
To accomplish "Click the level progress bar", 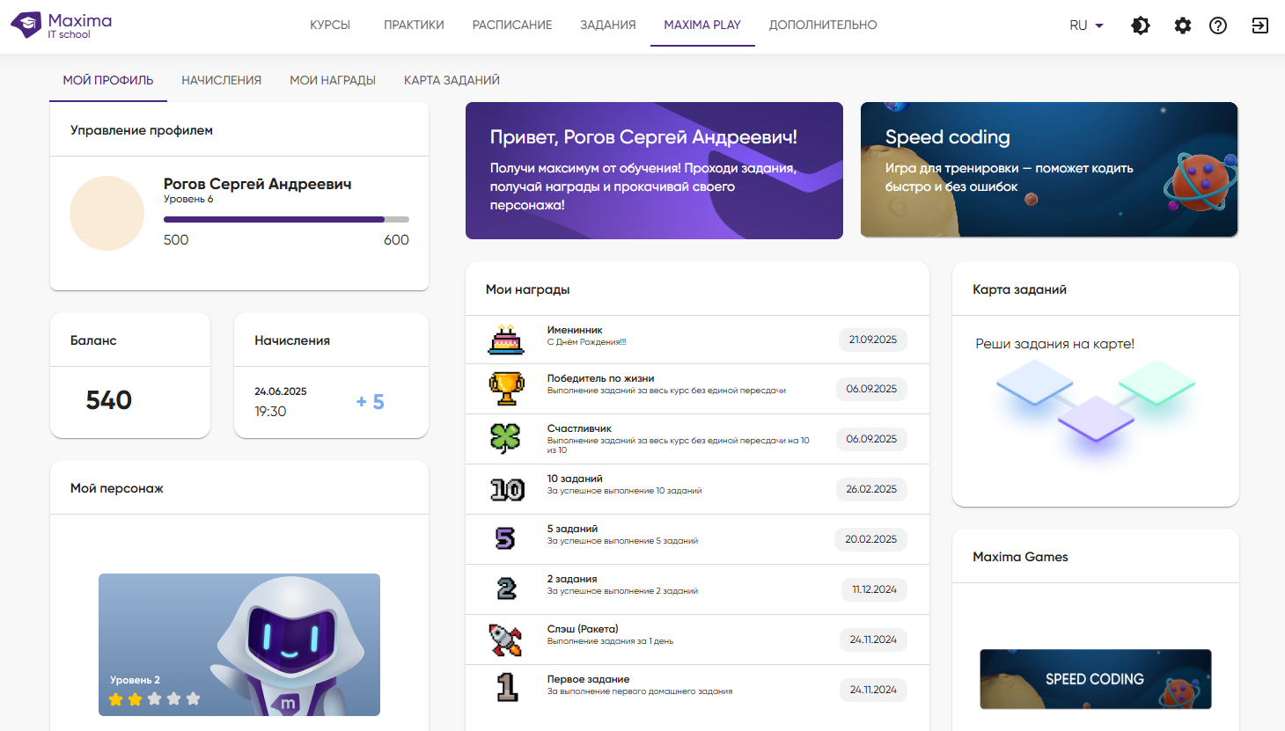I will point(286,219).
